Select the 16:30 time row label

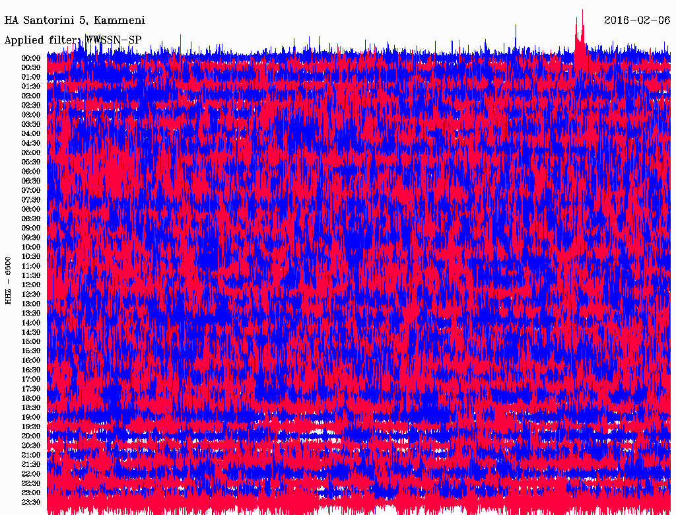(30, 370)
